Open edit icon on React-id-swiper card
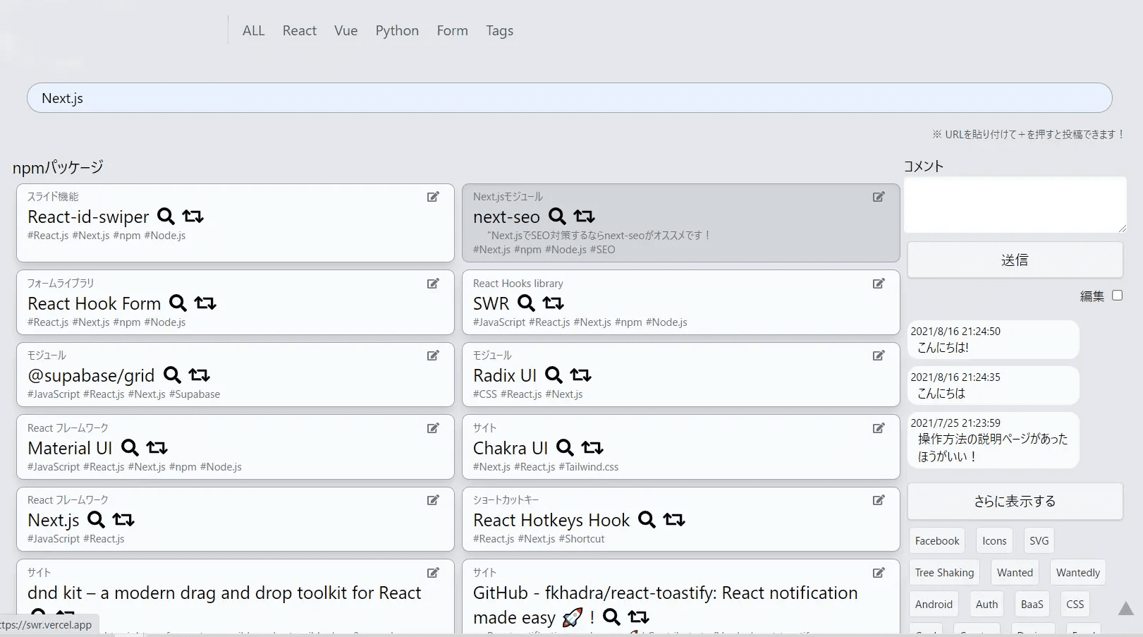Viewport: 1143px width, 637px height. pos(433,197)
